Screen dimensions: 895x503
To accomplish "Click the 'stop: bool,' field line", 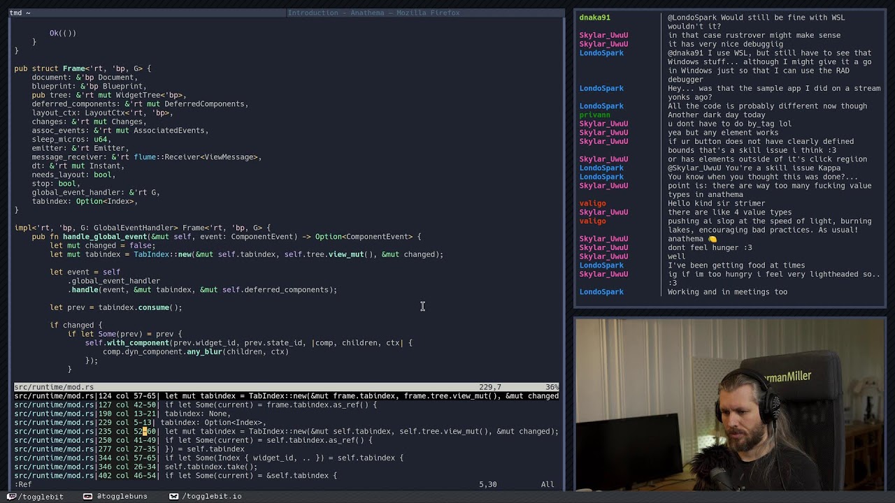I will pyautogui.click(x=56, y=184).
